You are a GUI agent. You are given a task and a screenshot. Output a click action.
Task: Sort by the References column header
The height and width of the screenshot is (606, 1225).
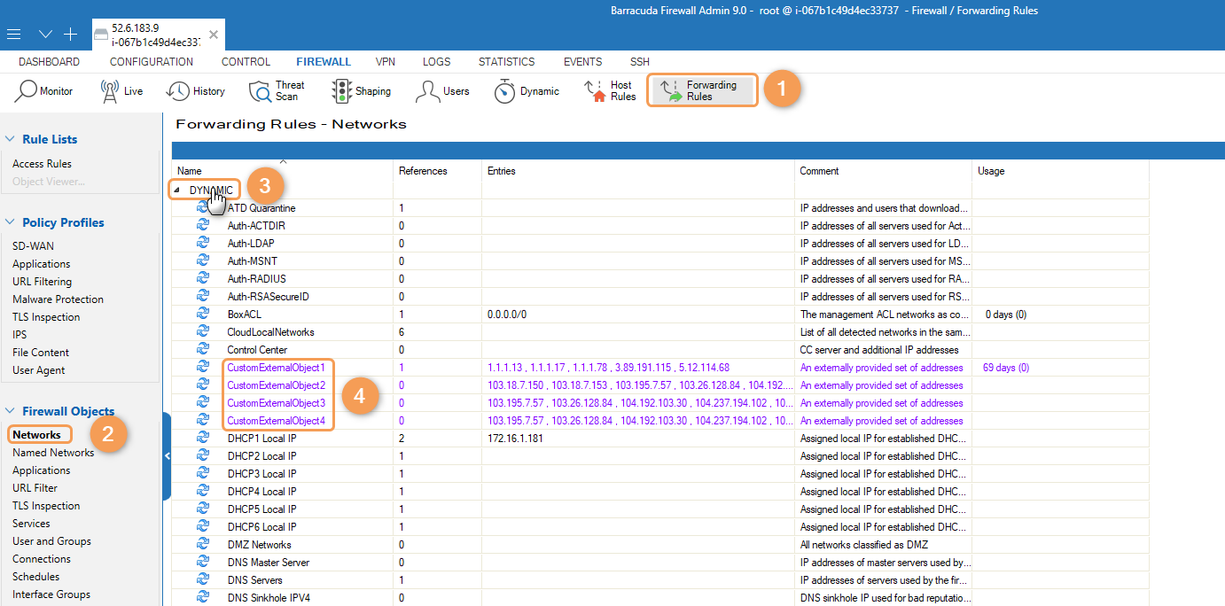(423, 171)
